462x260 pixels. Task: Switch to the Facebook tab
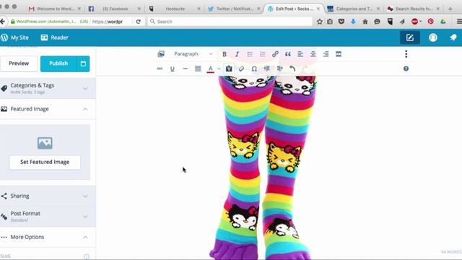tap(115, 9)
